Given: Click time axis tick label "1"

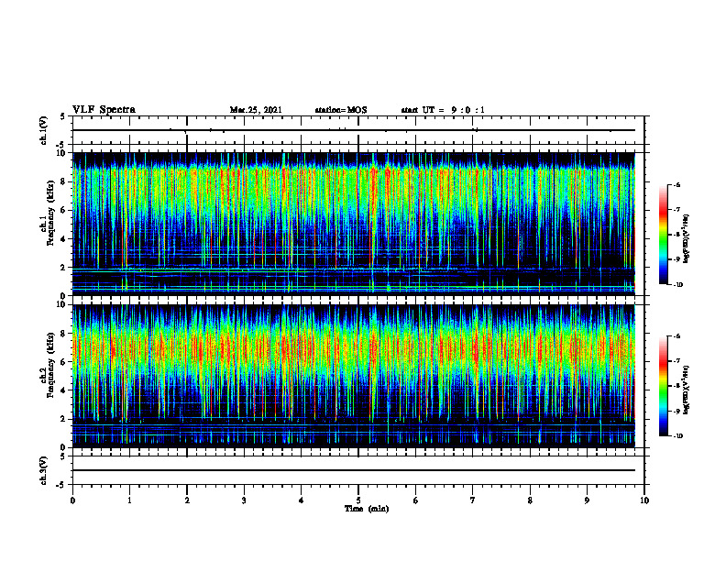Looking at the screenshot, I should point(129,500).
